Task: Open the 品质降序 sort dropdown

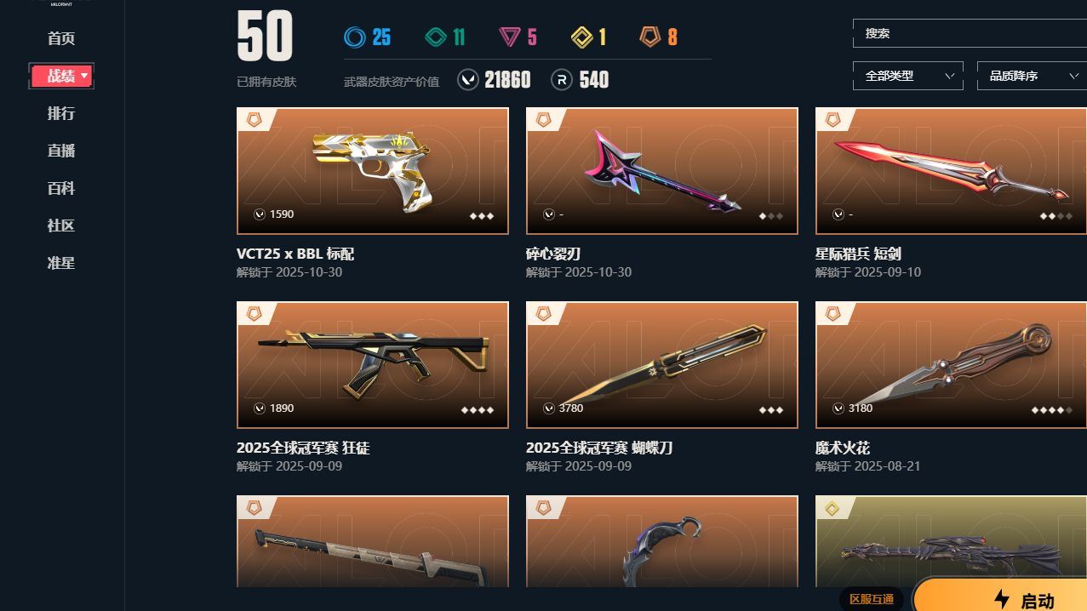Action: tap(1032, 76)
